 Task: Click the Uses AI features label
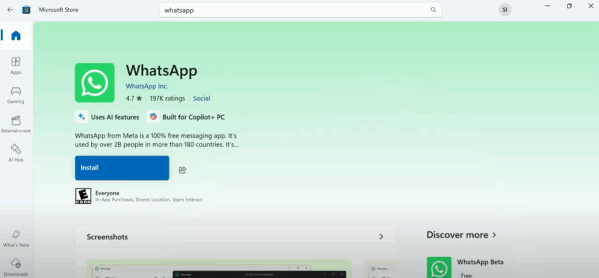[115, 117]
